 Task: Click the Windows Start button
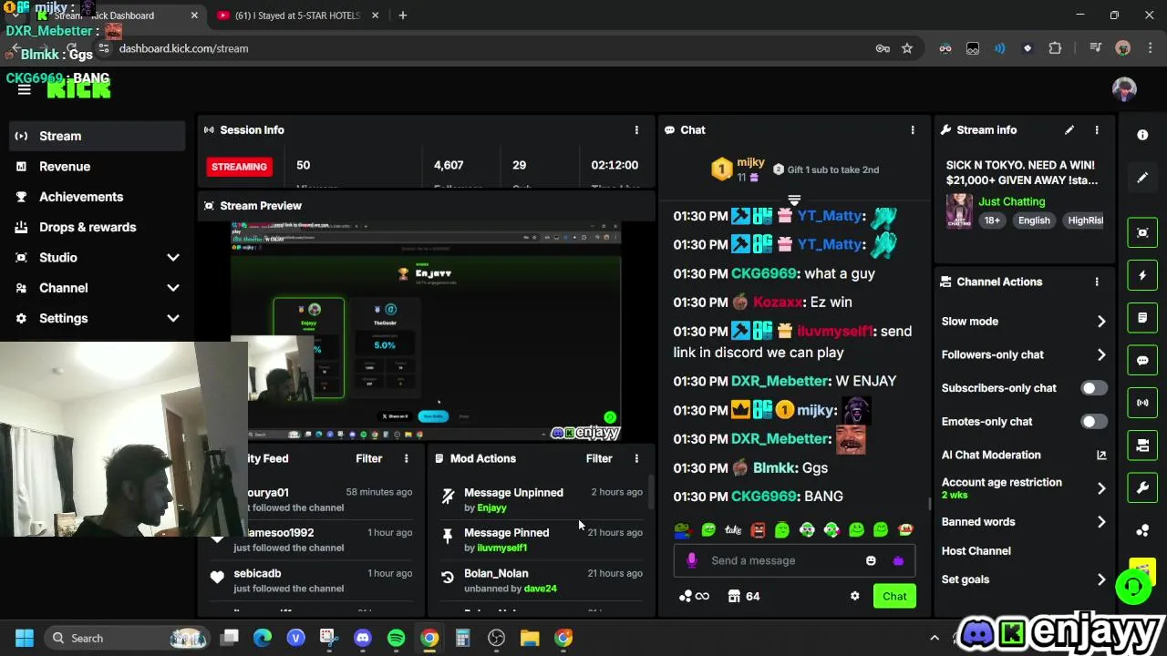[x=25, y=639]
